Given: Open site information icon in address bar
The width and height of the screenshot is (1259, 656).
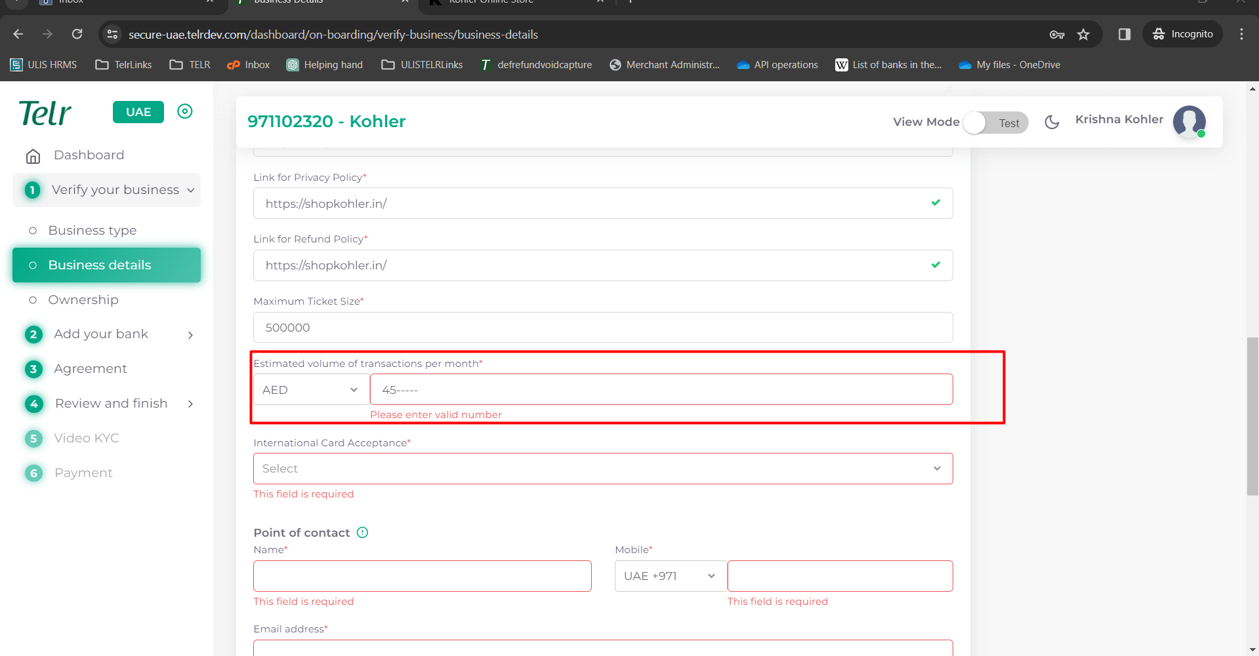Looking at the screenshot, I should point(112,34).
